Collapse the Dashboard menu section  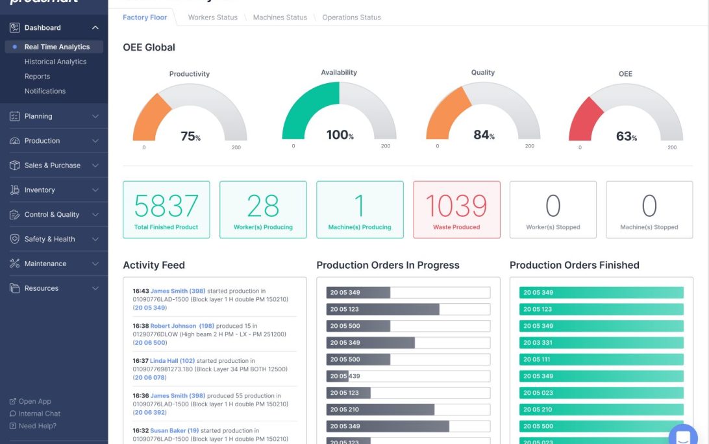pos(95,28)
